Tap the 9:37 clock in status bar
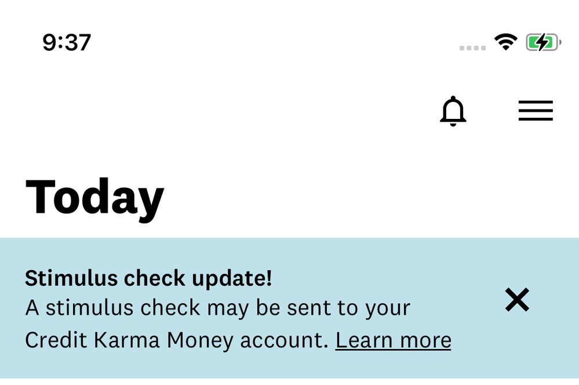Image resolution: width=579 pixels, height=385 pixels. point(67,42)
